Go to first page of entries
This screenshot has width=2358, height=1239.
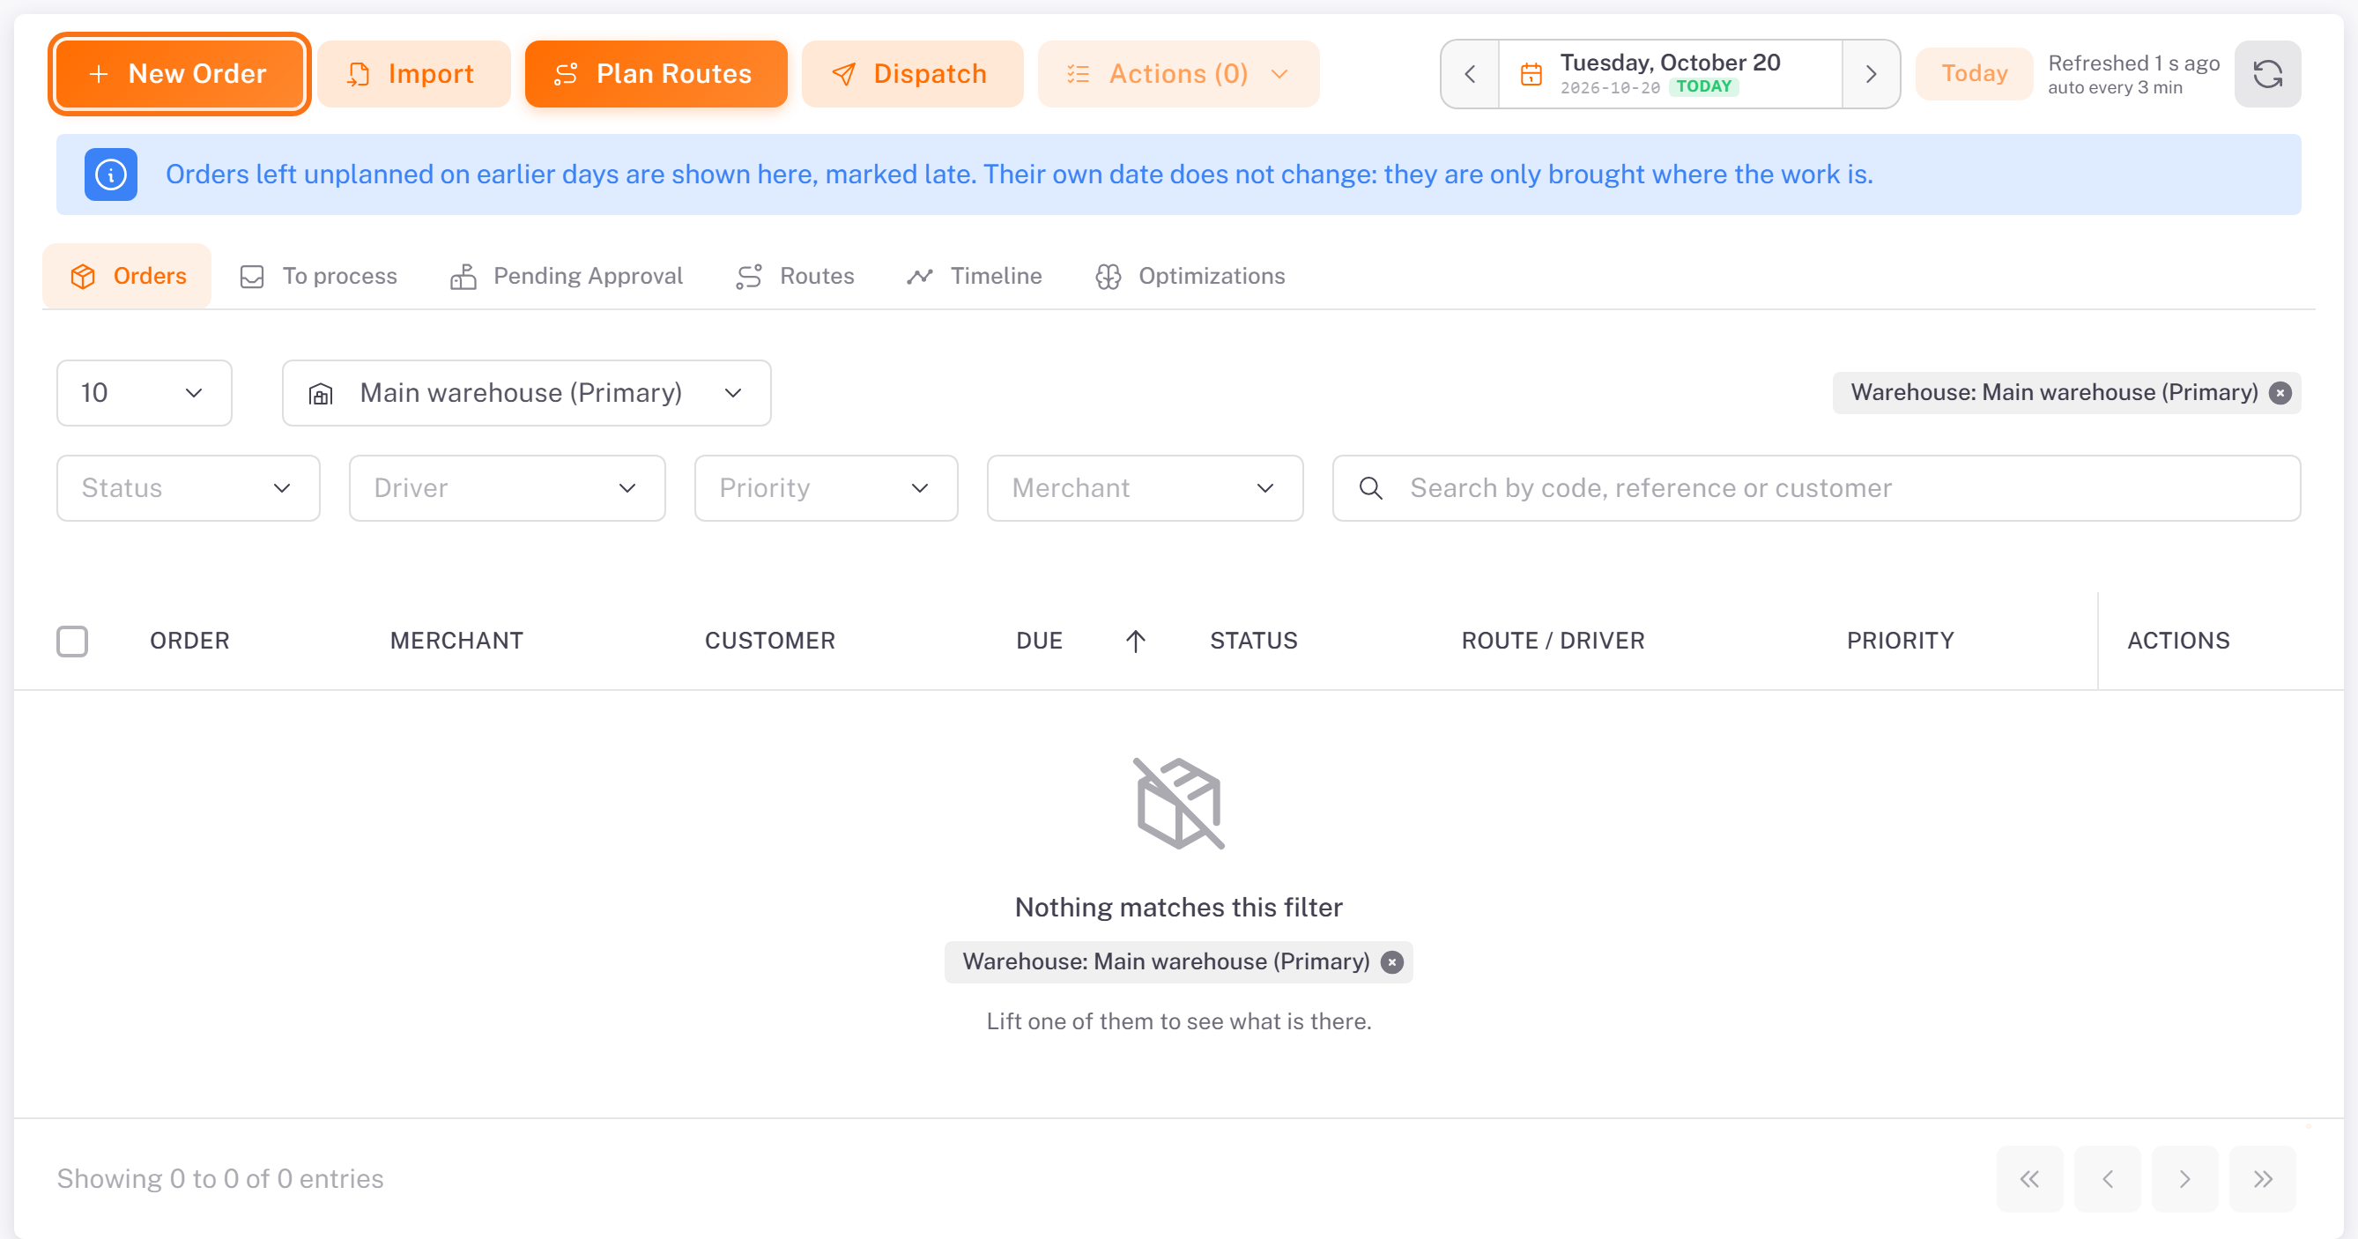click(x=2028, y=1178)
